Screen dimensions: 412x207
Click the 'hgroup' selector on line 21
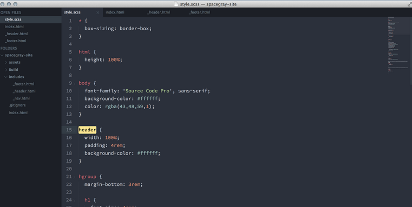(87, 177)
